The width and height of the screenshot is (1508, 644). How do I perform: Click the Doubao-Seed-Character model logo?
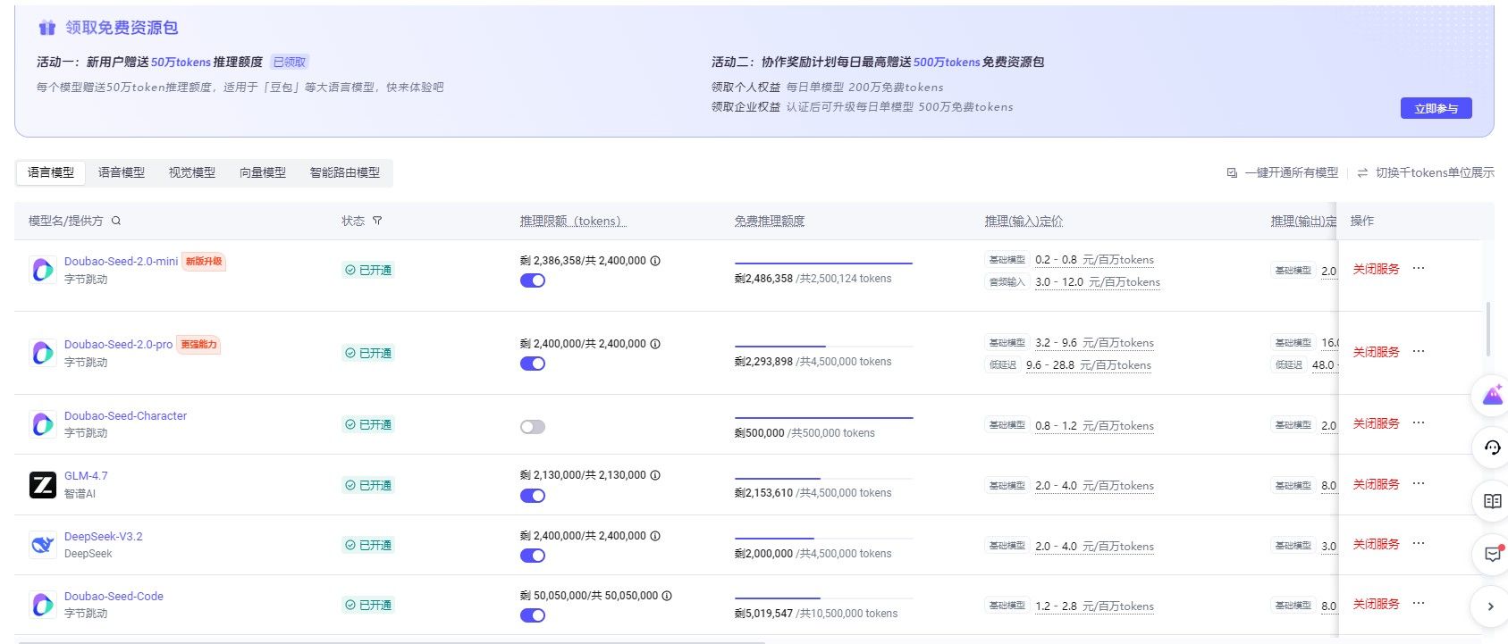43,424
